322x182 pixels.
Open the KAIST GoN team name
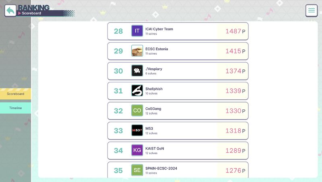155,148
